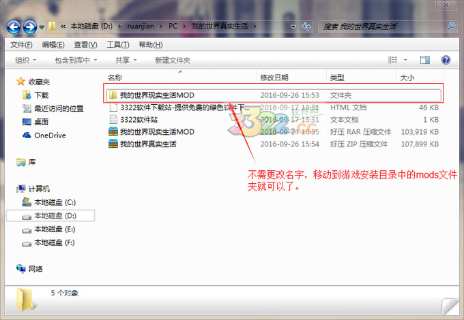The image size is (464, 320).
Task: Click the favorites star icon
Action: [x=20, y=81]
